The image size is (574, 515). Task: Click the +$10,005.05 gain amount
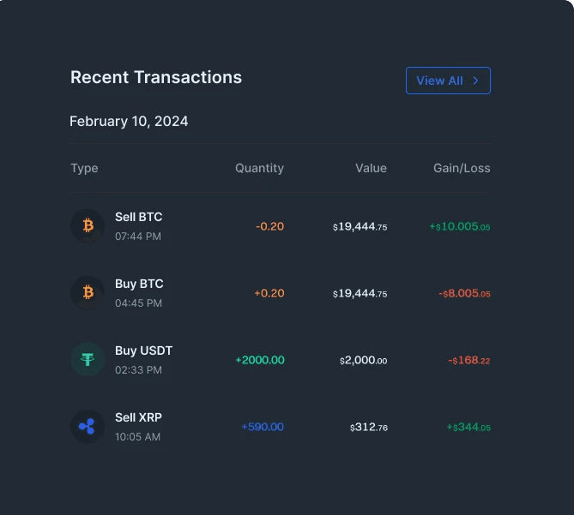click(x=460, y=226)
